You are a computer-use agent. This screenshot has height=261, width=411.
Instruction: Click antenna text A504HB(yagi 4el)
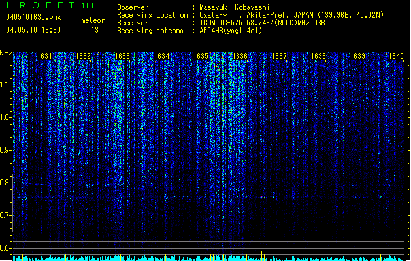tap(231, 31)
